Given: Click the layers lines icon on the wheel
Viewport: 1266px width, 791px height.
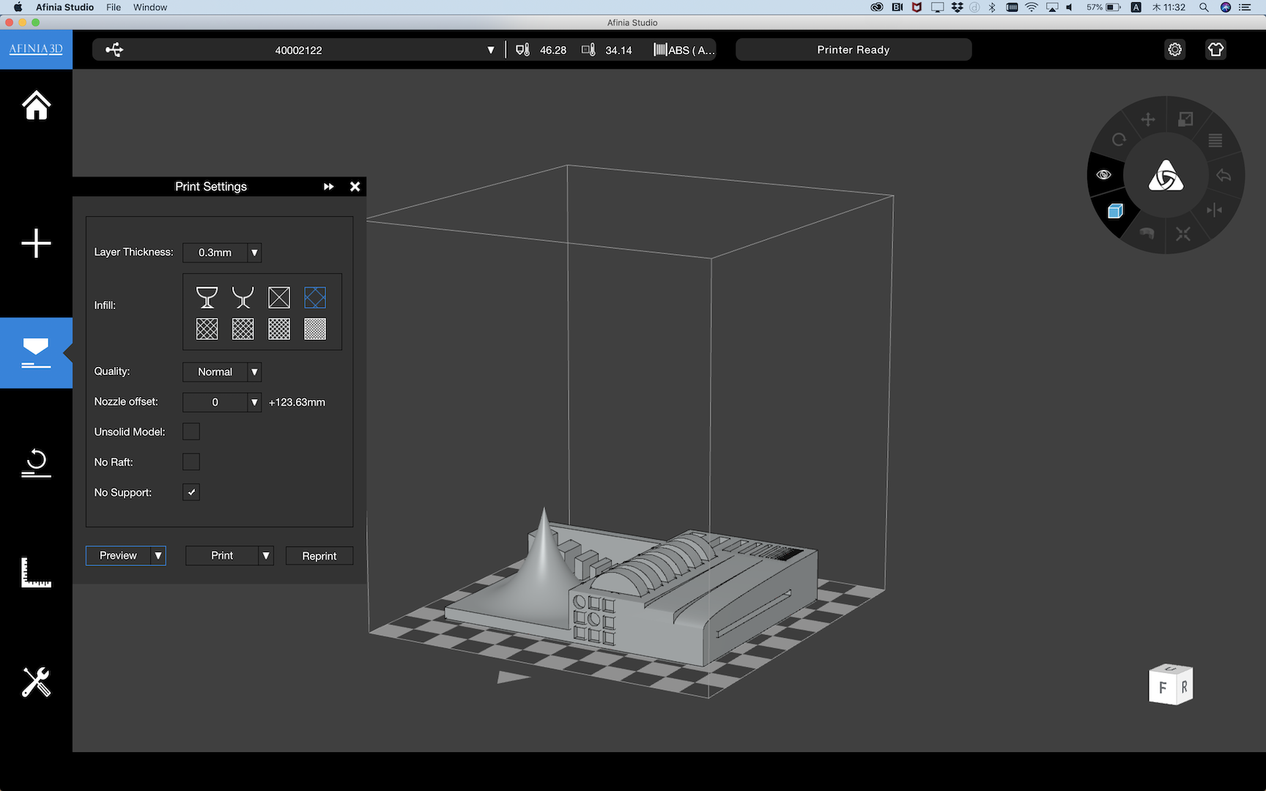Looking at the screenshot, I should point(1215,140).
